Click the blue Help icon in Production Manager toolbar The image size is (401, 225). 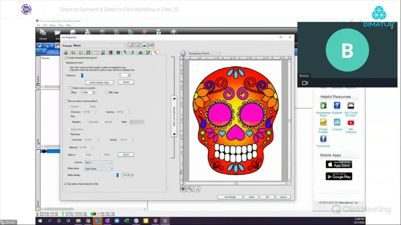(x=174, y=32)
